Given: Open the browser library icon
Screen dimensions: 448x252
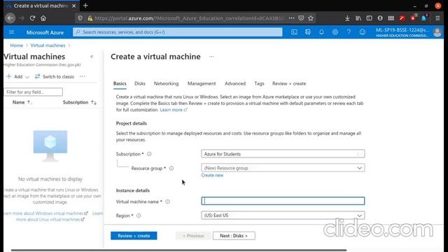Looking at the screenshot, I should pos(358,18).
